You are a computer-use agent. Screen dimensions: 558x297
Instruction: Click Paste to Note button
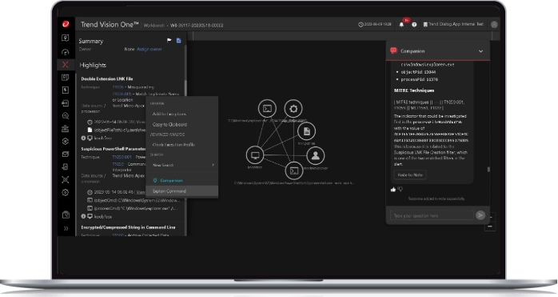pos(410,175)
